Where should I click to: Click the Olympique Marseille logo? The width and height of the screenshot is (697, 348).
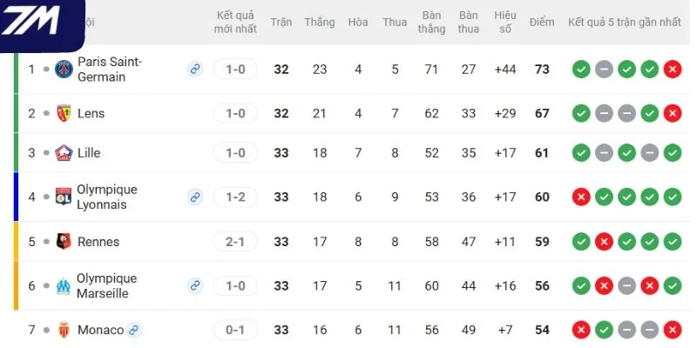pyautogui.click(x=64, y=285)
